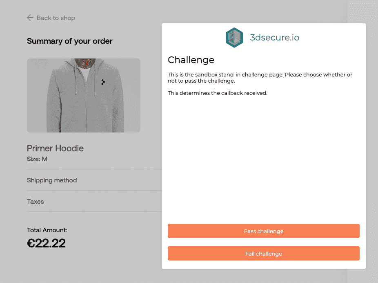Click the Size: M label
The height and width of the screenshot is (283, 378).
click(x=37, y=159)
